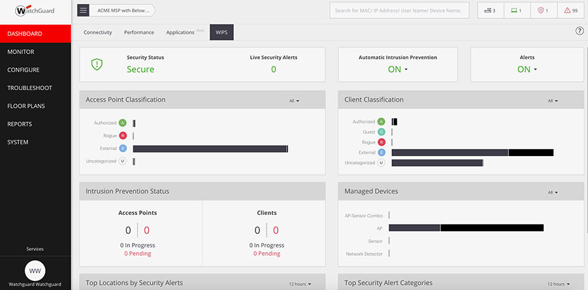Click the green Security Status shield icon

pyautogui.click(x=97, y=64)
